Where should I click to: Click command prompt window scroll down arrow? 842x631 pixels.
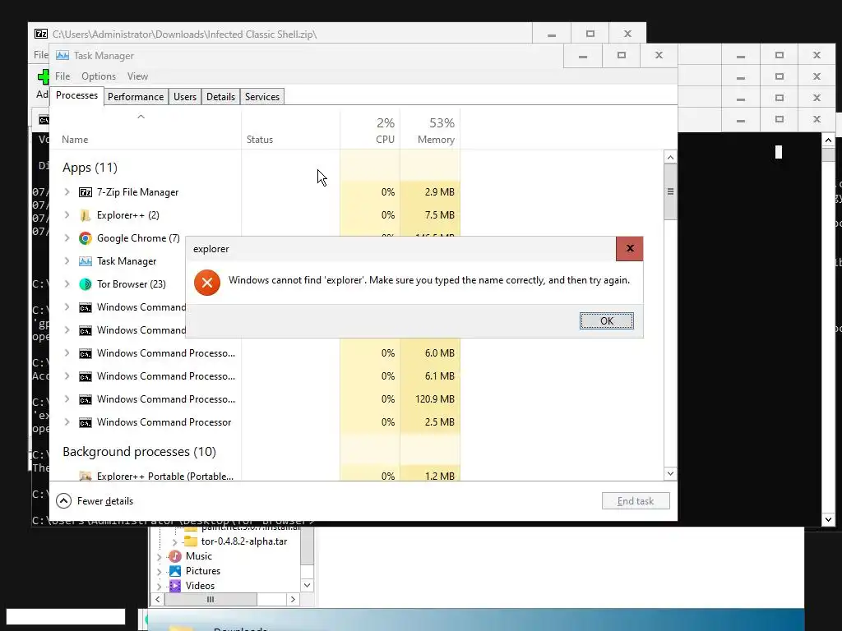pyautogui.click(x=828, y=519)
